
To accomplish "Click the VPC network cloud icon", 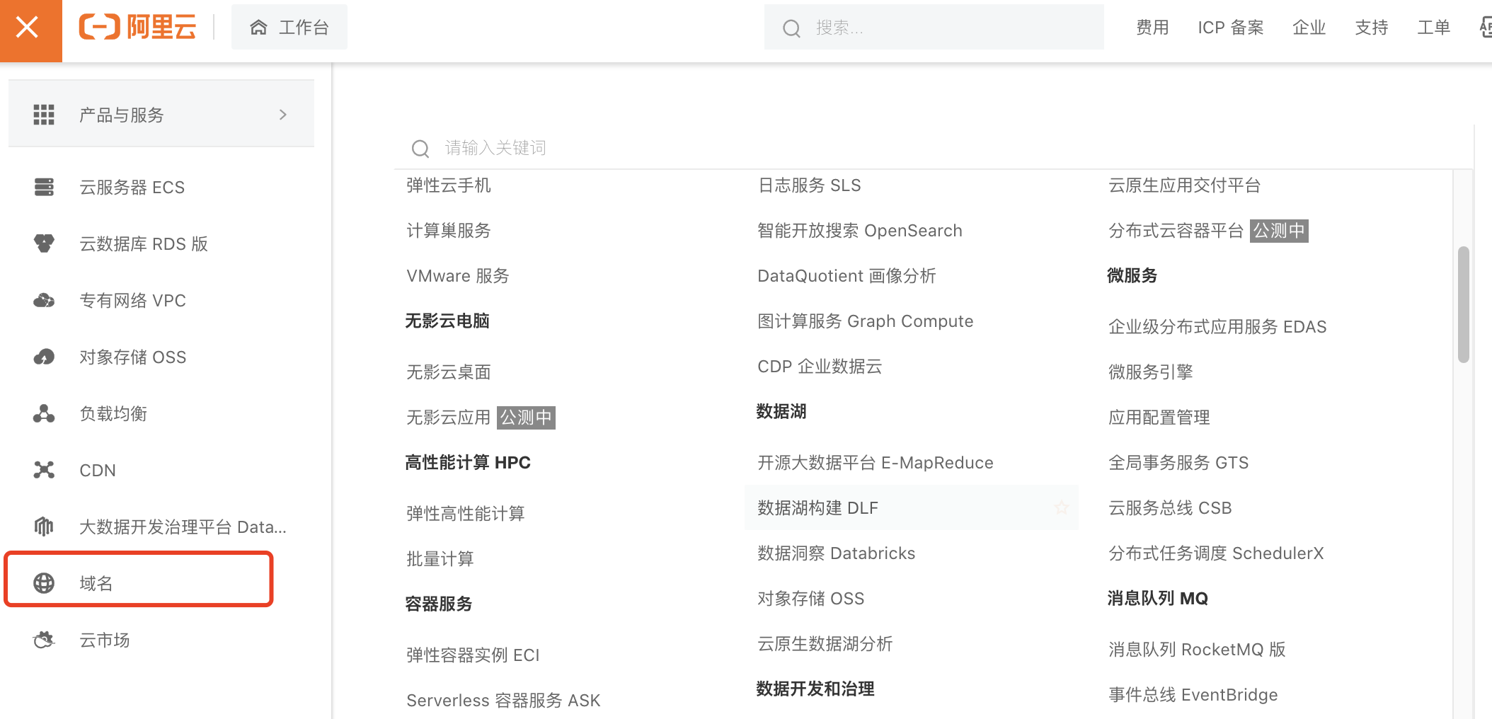I will [x=44, y=300].
